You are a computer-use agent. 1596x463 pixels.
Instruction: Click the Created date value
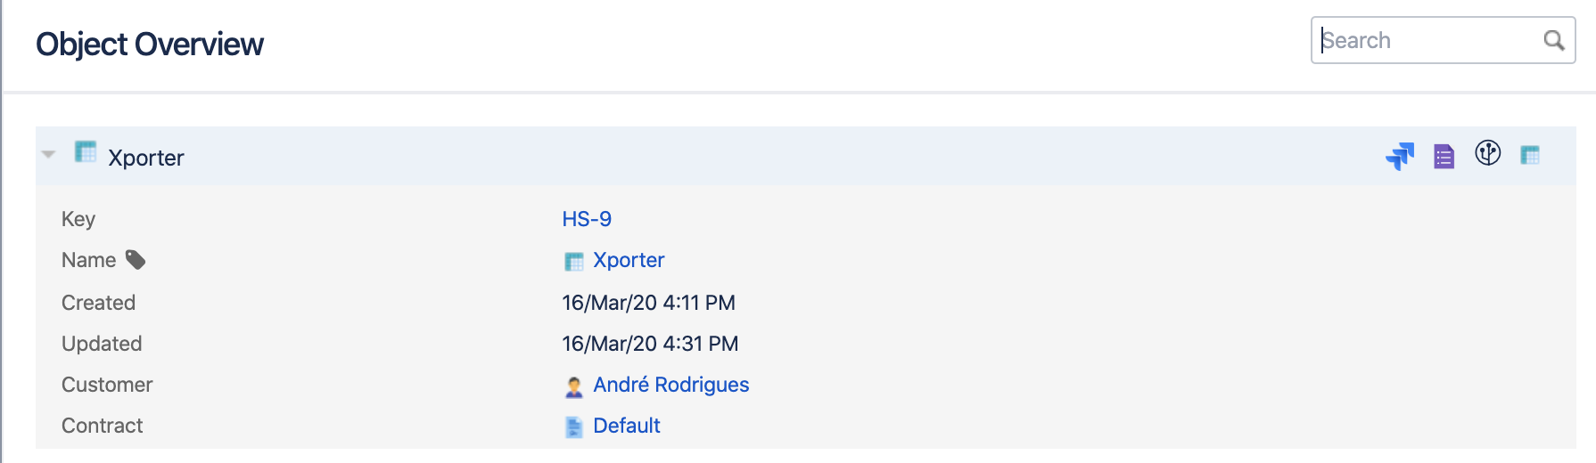tap(648, 303)
